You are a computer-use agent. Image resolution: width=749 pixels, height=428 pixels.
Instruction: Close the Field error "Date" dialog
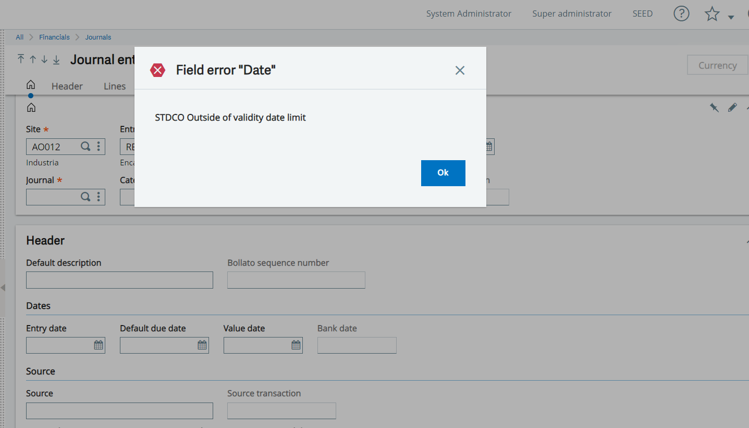tap(459, 70)
